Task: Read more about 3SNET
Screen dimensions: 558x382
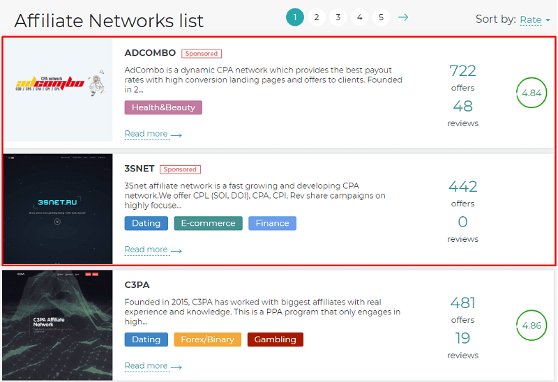Action: [146, 250]
